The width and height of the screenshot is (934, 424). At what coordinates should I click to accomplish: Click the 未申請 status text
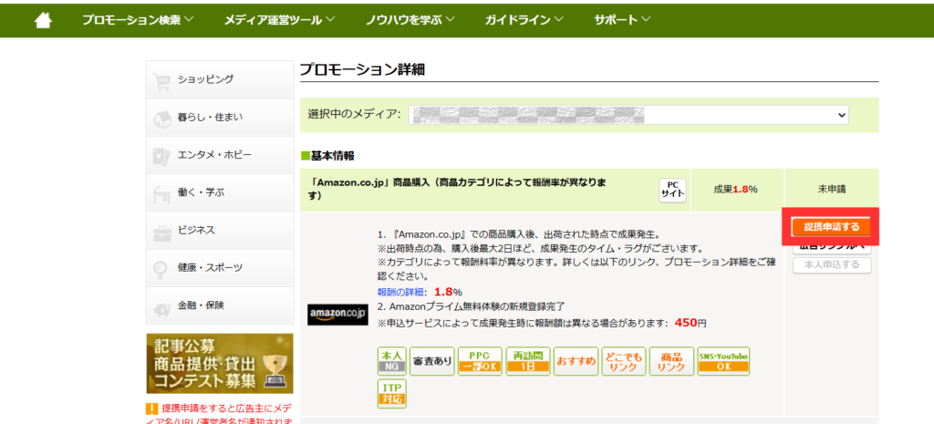click(x=832, y=190)
